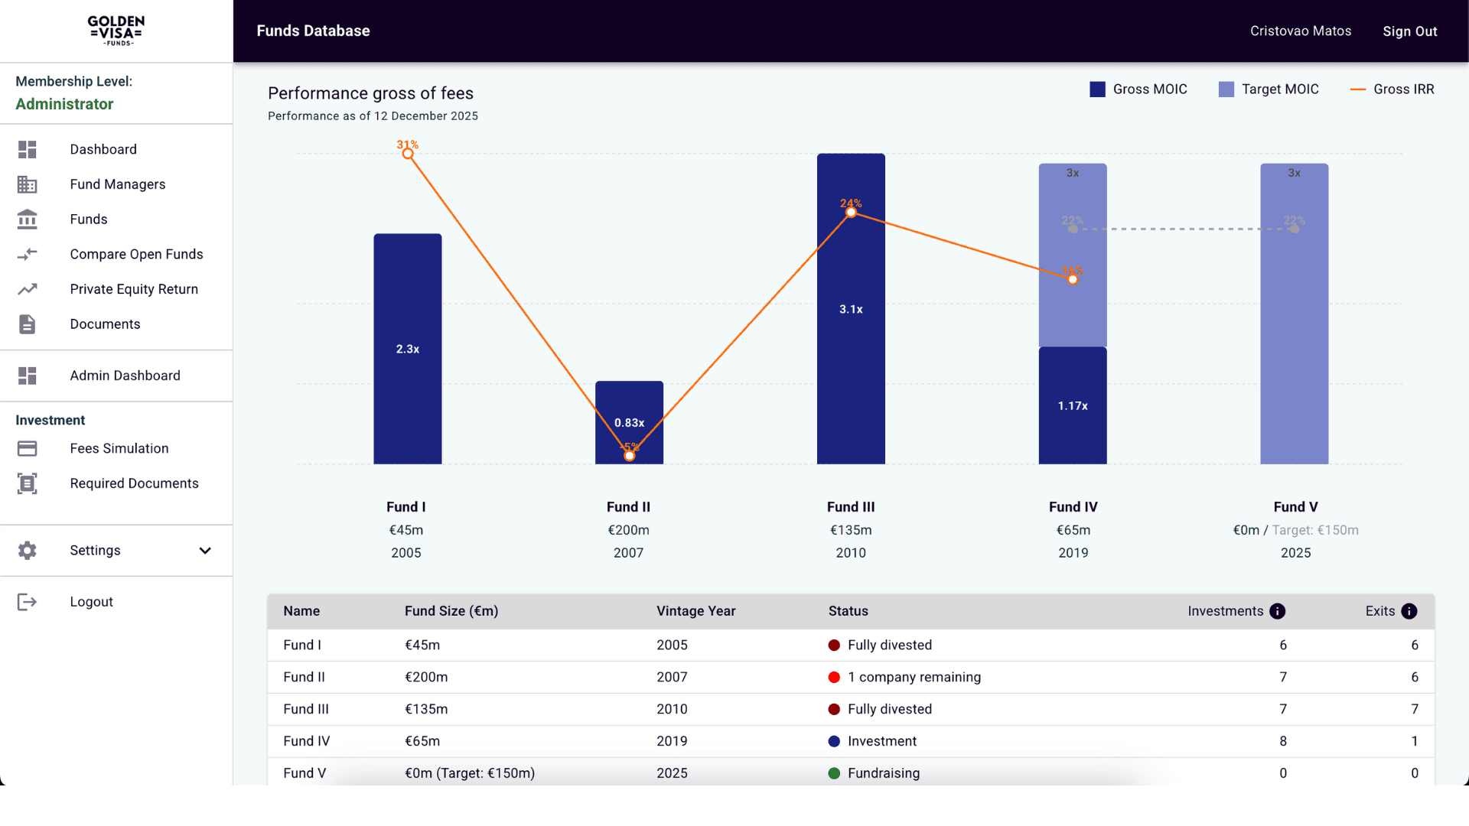The image size is (1469, 826).
Task: Open the Dashboard menu item
Action: click(x=103, y=149)
